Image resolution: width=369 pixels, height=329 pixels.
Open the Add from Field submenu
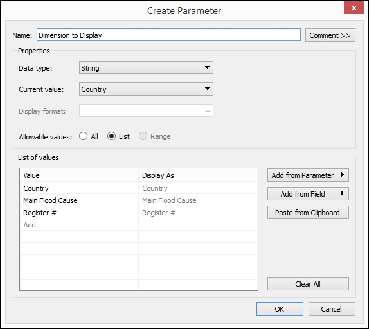point(308,194)
